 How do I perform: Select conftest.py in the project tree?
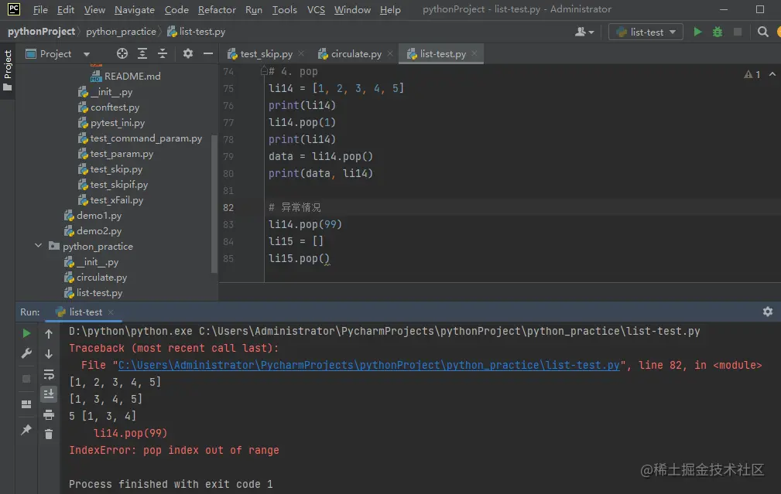tap(108, 107)
